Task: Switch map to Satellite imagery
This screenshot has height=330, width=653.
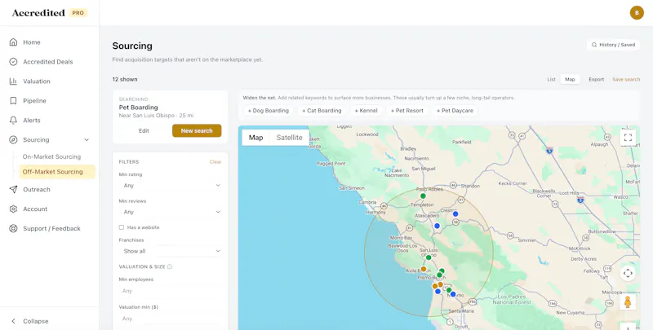Action: coord(289,138)
